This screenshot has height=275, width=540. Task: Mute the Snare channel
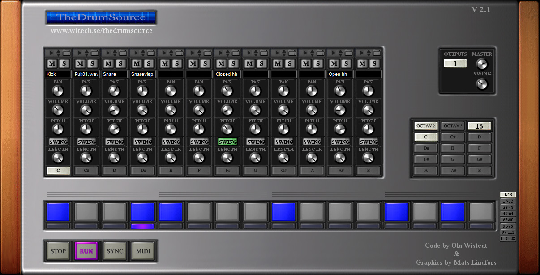108,63
